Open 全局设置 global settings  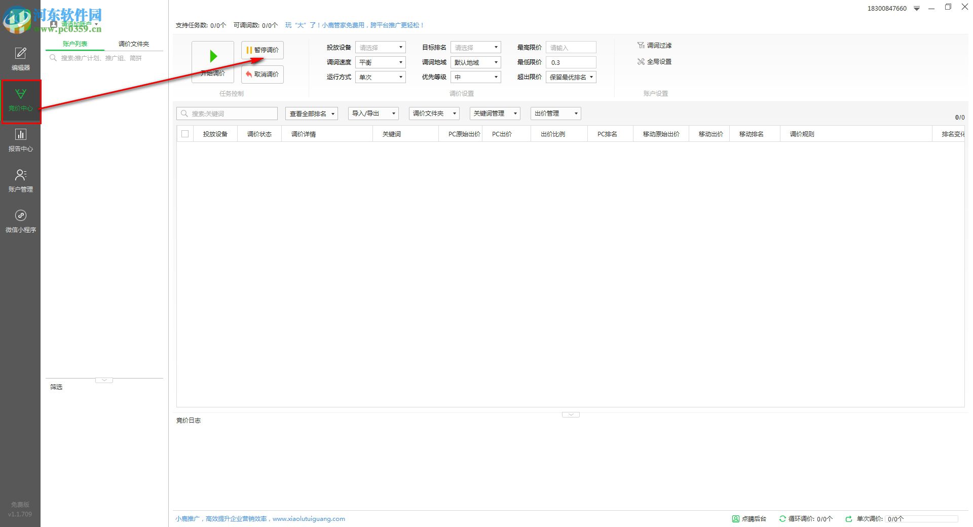[654, 62]
